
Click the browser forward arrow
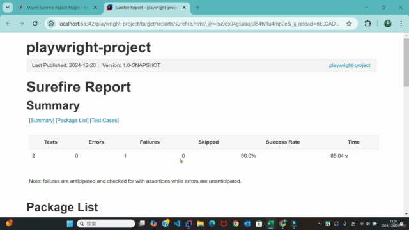point(21,24)
